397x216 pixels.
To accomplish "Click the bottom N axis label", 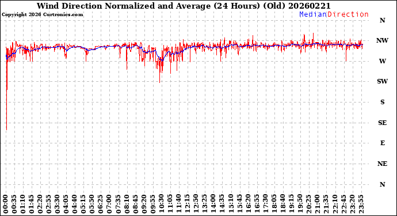I will point(382,184).
